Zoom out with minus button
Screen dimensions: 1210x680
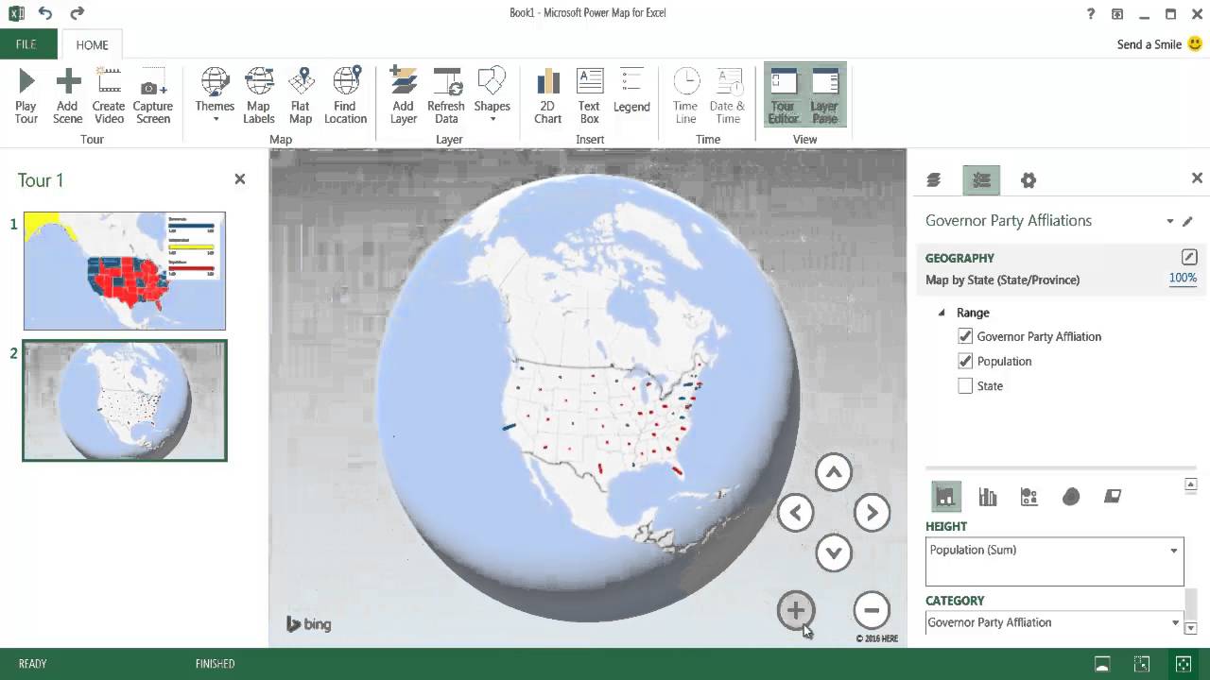(x=872, y=610)
